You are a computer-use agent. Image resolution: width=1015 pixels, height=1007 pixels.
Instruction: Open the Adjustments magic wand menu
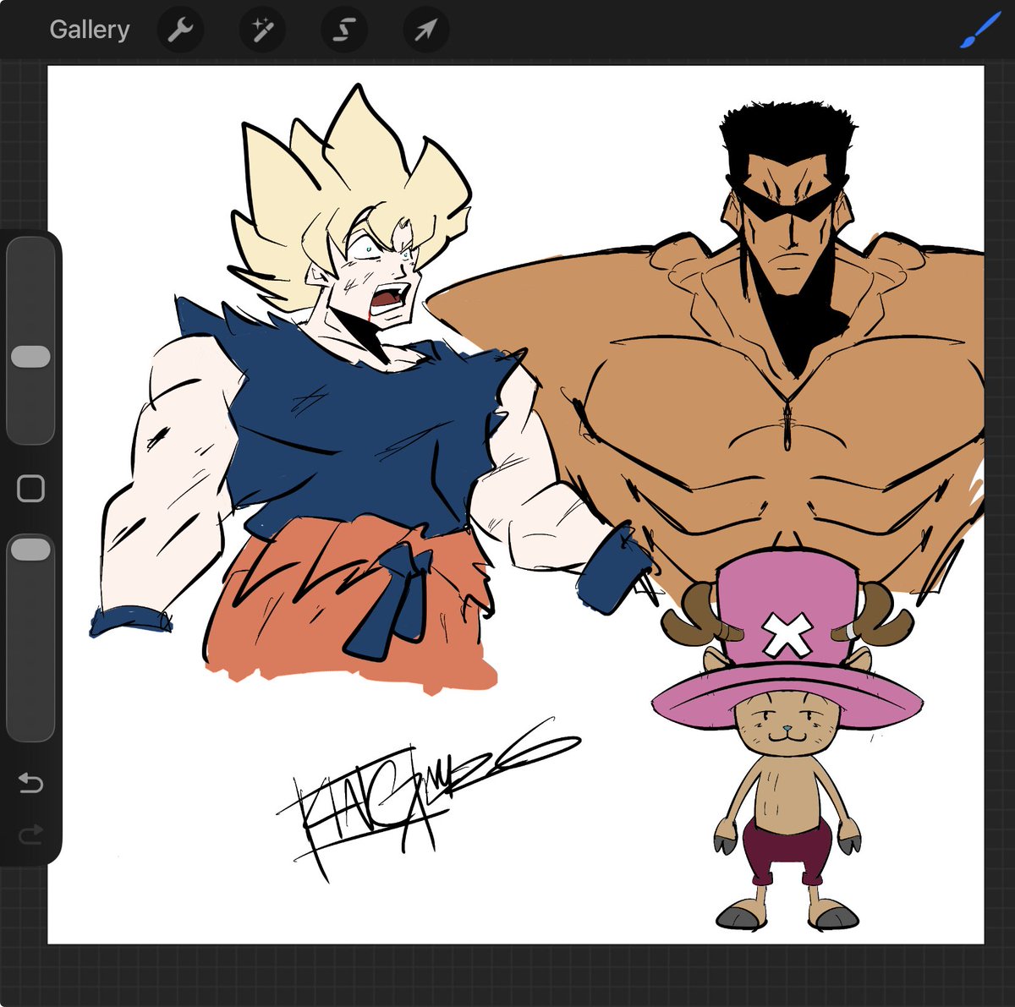point(262,30)
